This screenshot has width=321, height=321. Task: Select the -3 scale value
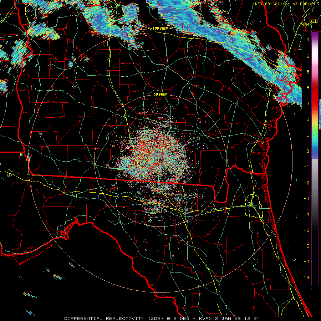coord(306,198)
